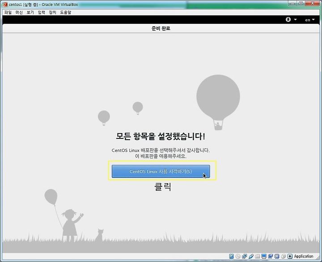Click the virtualization features status icon
The image size is (322, 262).
tap(277, 256)
